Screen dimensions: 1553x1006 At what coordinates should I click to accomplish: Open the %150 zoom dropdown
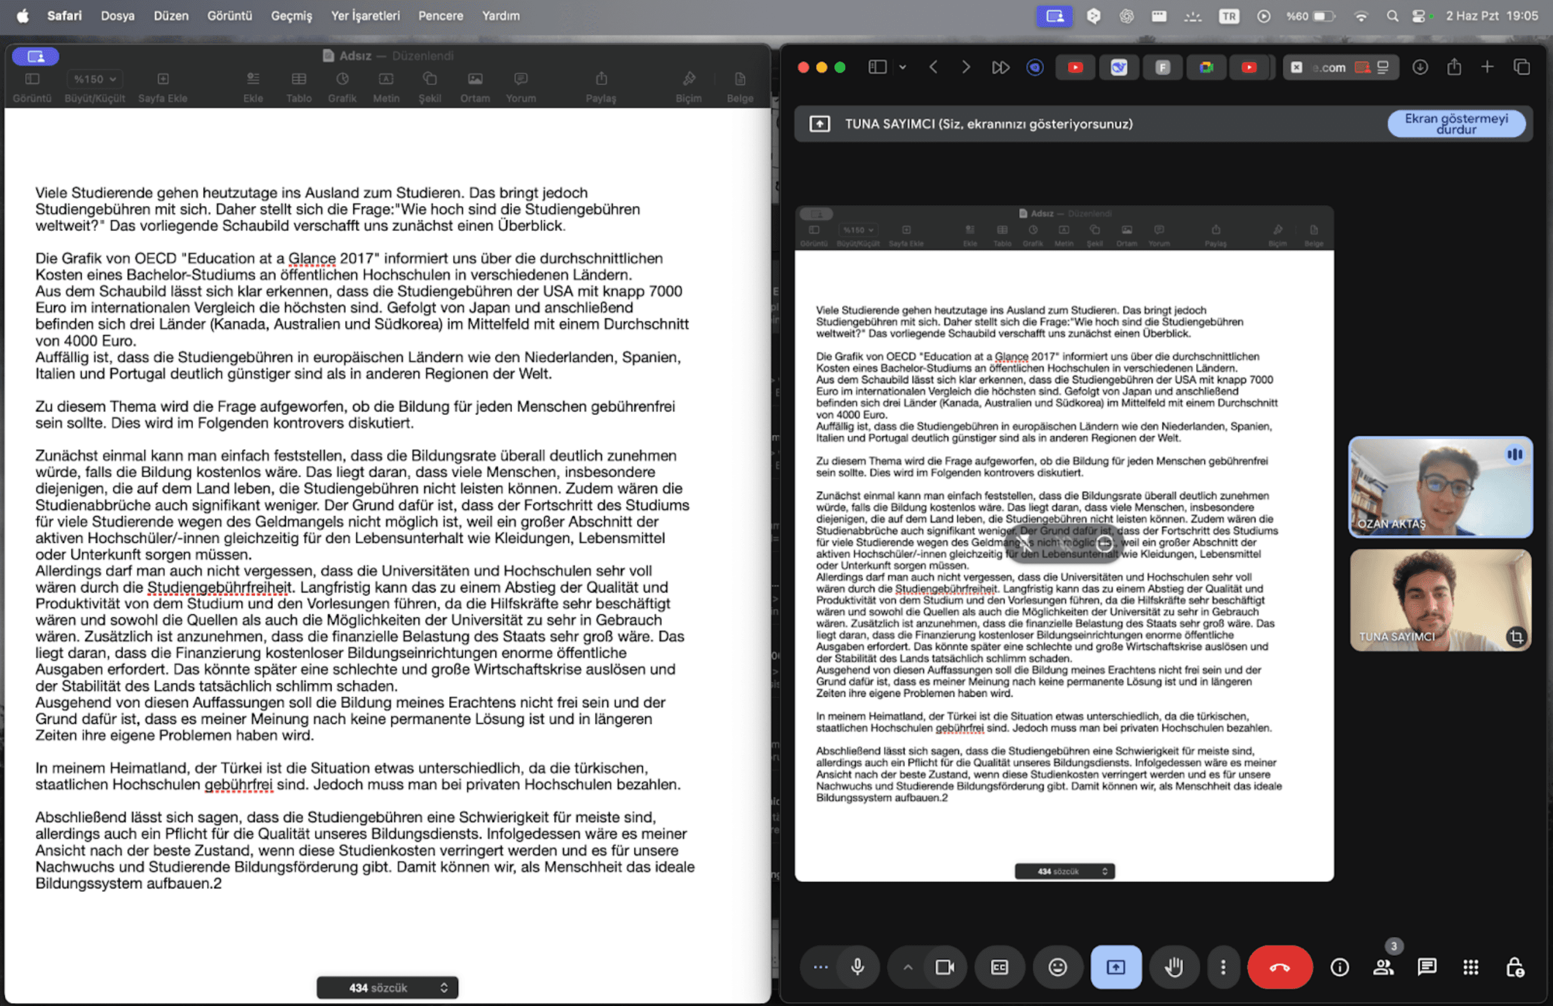point(95,79)
